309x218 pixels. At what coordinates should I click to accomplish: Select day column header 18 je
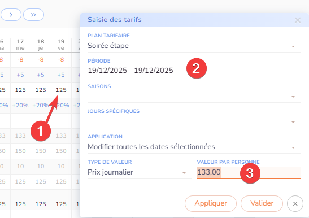41,45
